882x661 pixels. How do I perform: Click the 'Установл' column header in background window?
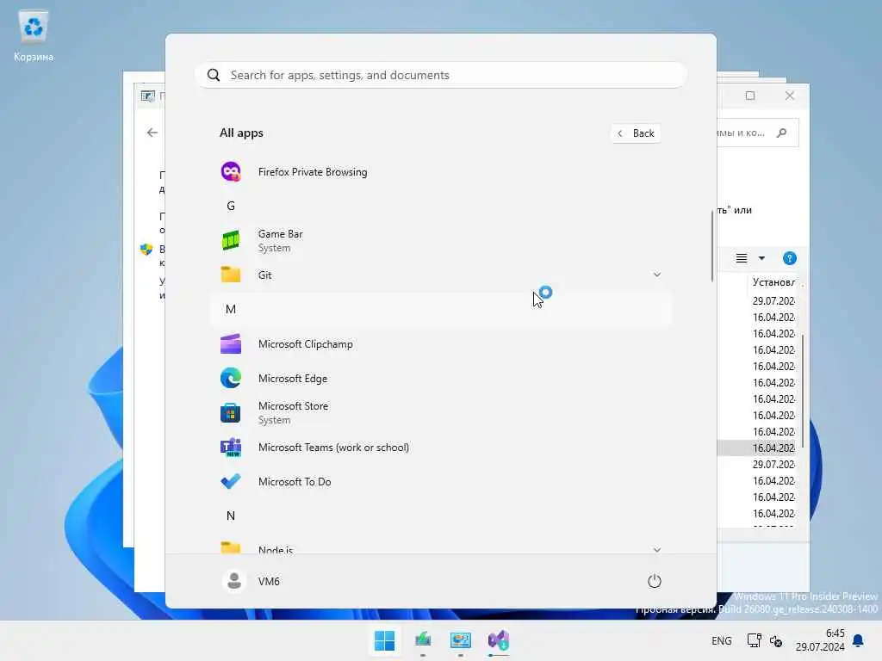774,282
